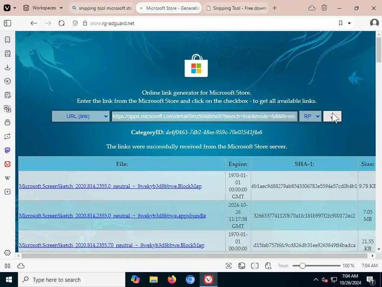Reset the zoom level
The width and height of the screenshot is (382, 287).
point(283,266)
